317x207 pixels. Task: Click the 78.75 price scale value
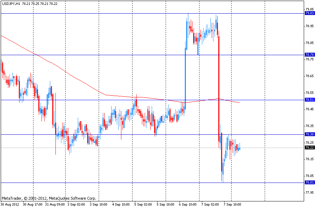click(x=310, y=59)
